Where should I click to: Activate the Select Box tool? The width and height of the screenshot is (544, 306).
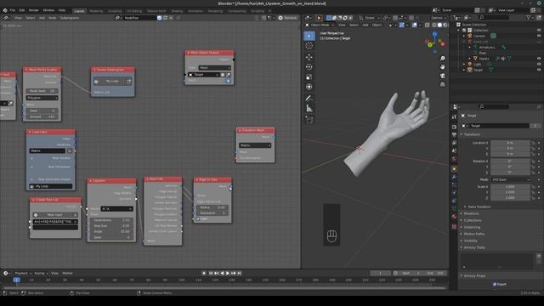click(x=309, y=36)
